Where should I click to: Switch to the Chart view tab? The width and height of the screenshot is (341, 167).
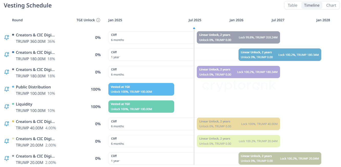pyautogui.click(x=331, y=5)
